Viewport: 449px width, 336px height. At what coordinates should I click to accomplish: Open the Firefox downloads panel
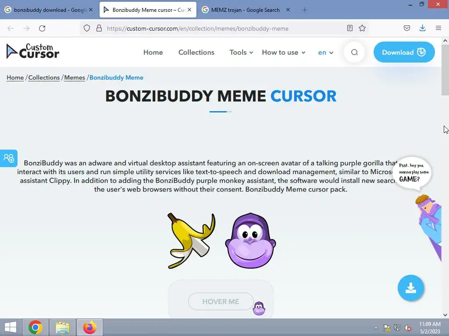[x=422, y=28]
